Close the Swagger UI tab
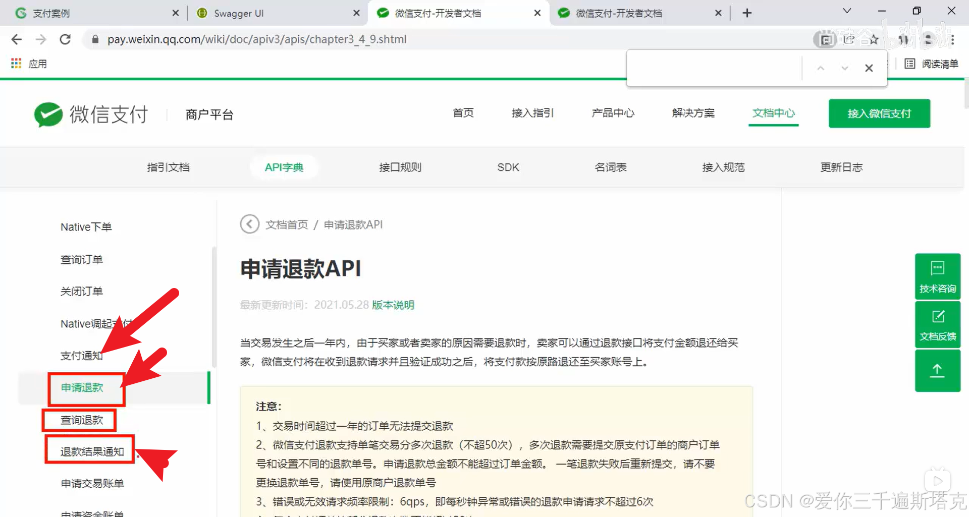Viewport: 969px width, 517px height. point(356,13)
